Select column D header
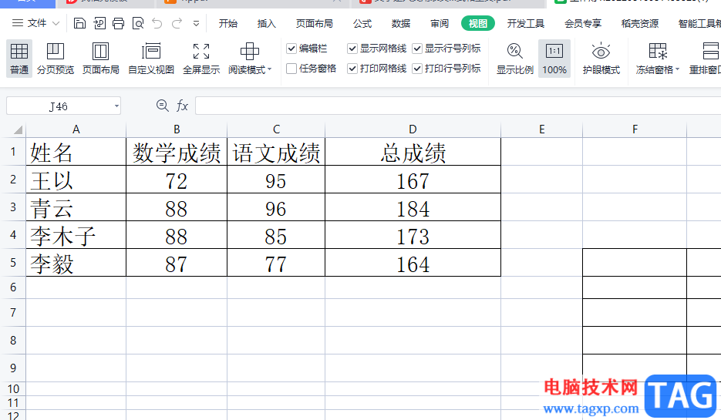Screen dimensions: 721x420 (413, 129)
